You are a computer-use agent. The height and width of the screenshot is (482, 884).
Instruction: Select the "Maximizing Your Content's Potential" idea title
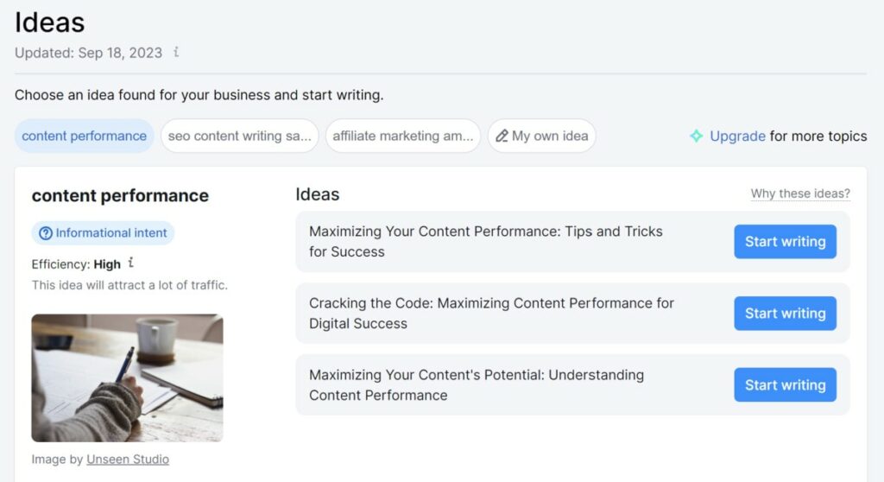click(477, 385)
